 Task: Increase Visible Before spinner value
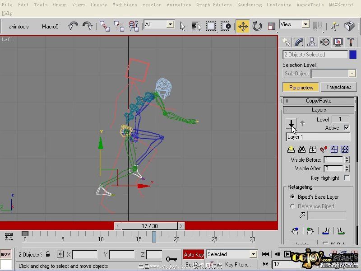point(347,158)
